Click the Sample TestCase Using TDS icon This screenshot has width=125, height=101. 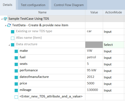[5, 19]
